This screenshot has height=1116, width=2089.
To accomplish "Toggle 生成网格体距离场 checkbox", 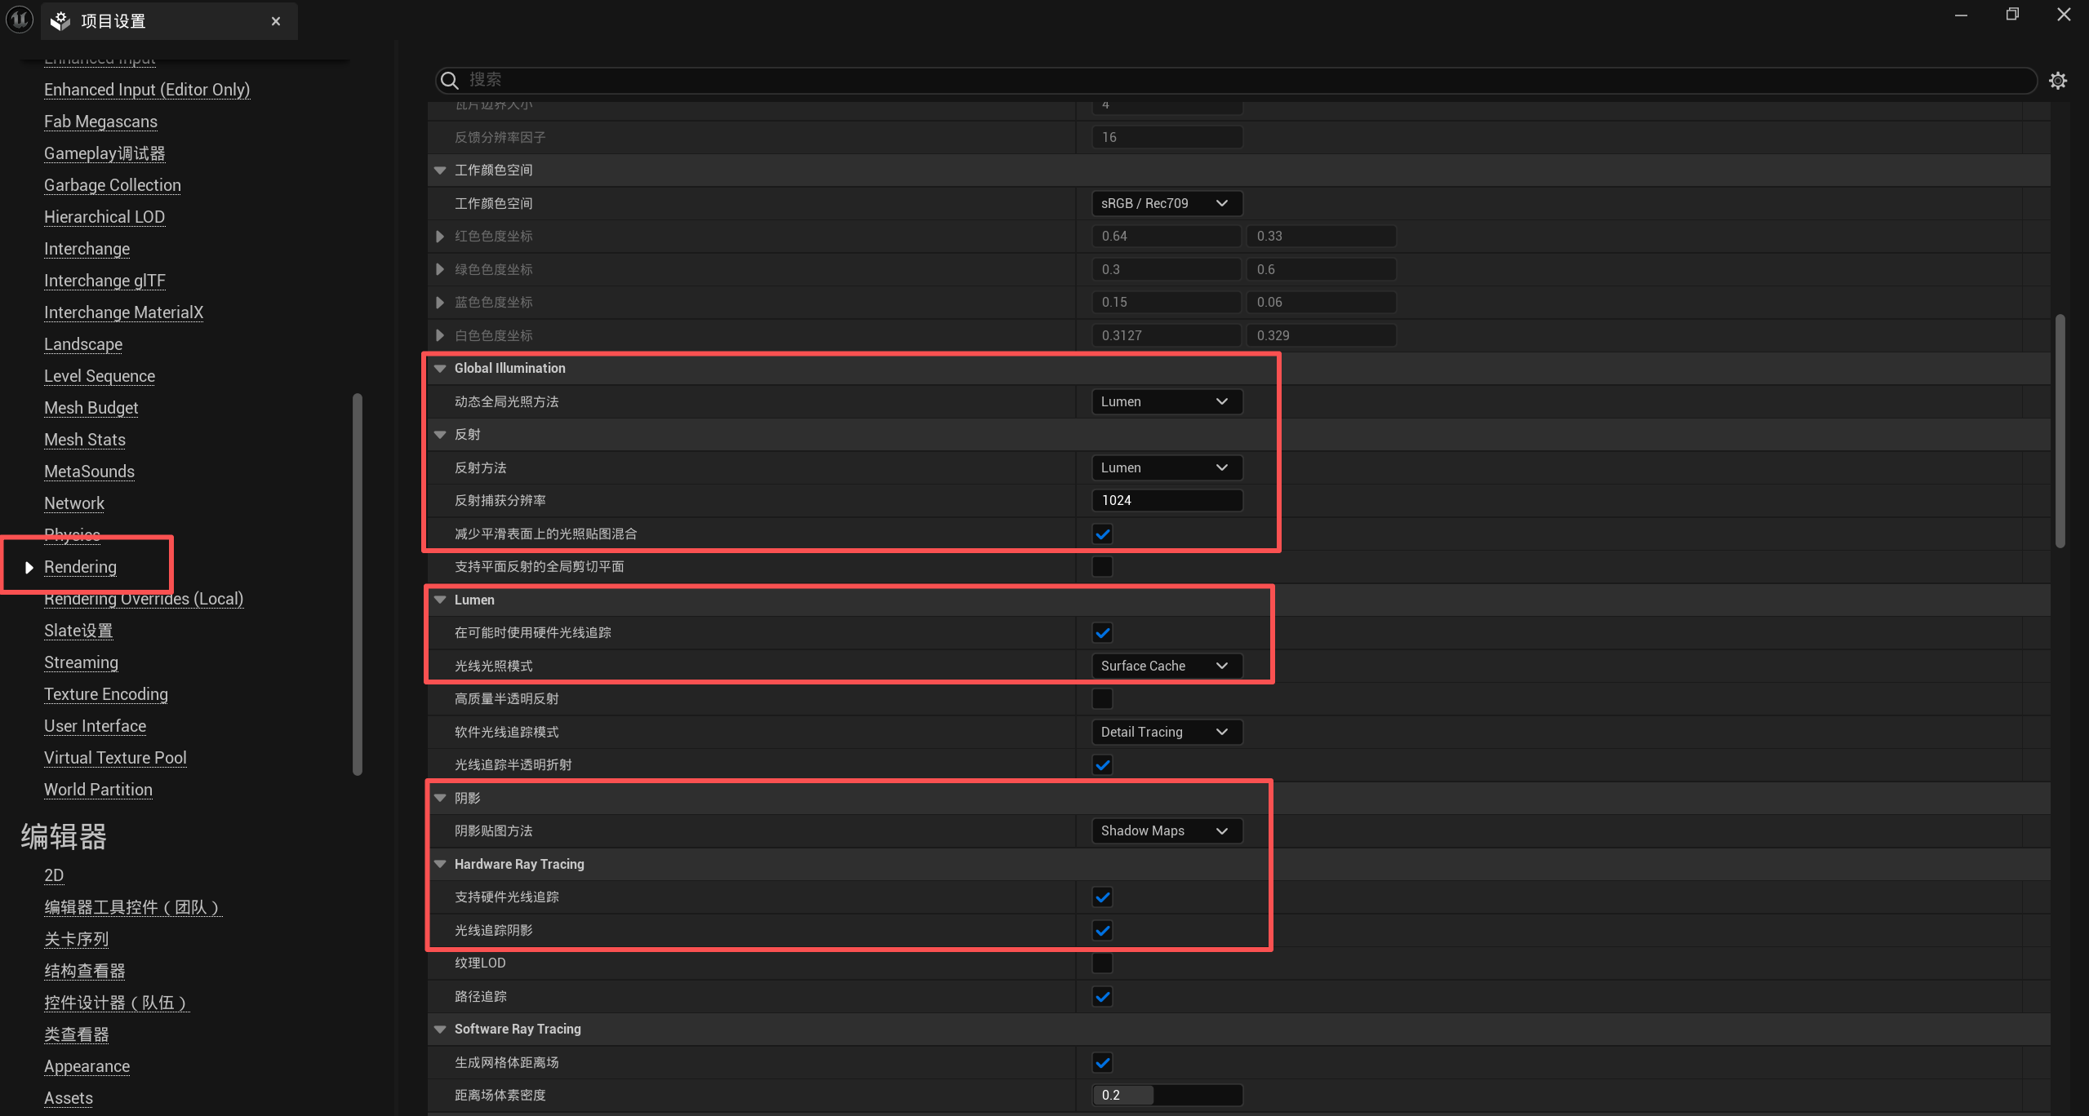I will (1102, 1062).
